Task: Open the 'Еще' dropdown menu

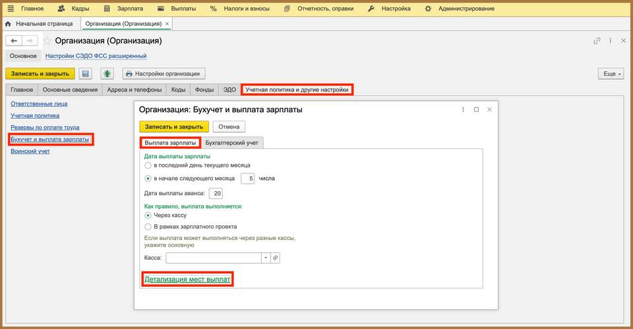Action: (x=611, y=74)
